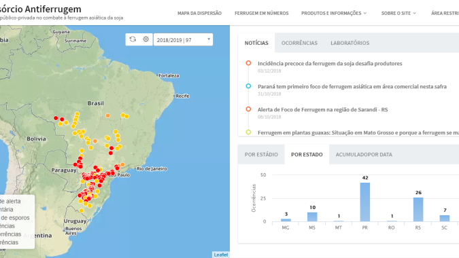
Task: Click the Brasil country label on map
Action: click(96, 103)
